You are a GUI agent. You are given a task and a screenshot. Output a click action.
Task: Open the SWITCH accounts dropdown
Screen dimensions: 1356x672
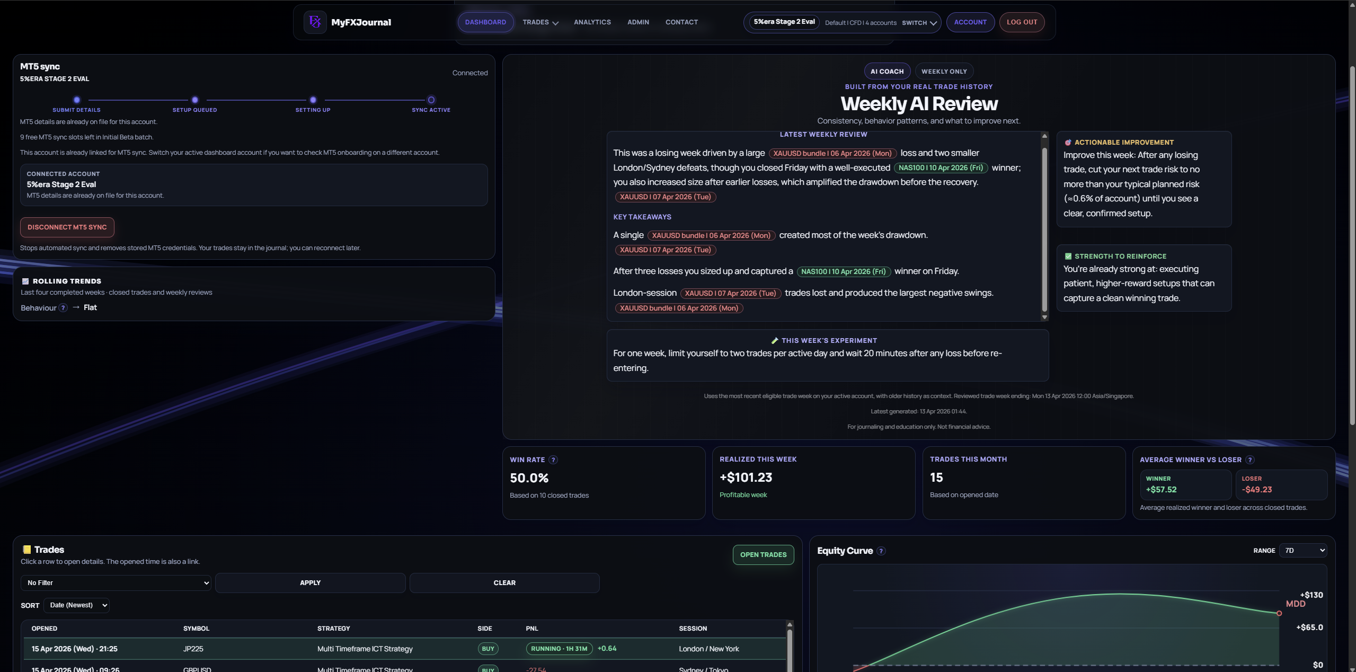coord(918,23)
